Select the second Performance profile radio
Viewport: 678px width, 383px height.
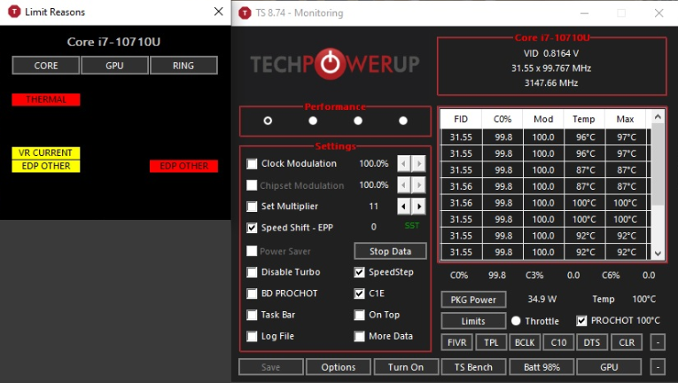click(x=313, y=121)
